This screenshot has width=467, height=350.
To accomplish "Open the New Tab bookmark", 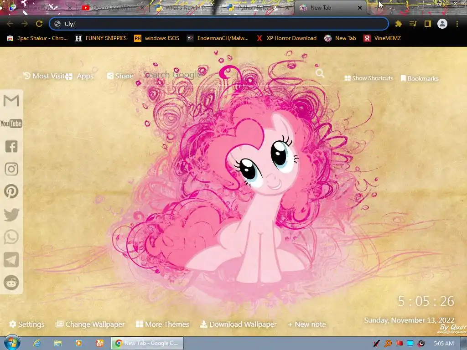I will click(x=340, y=38).
